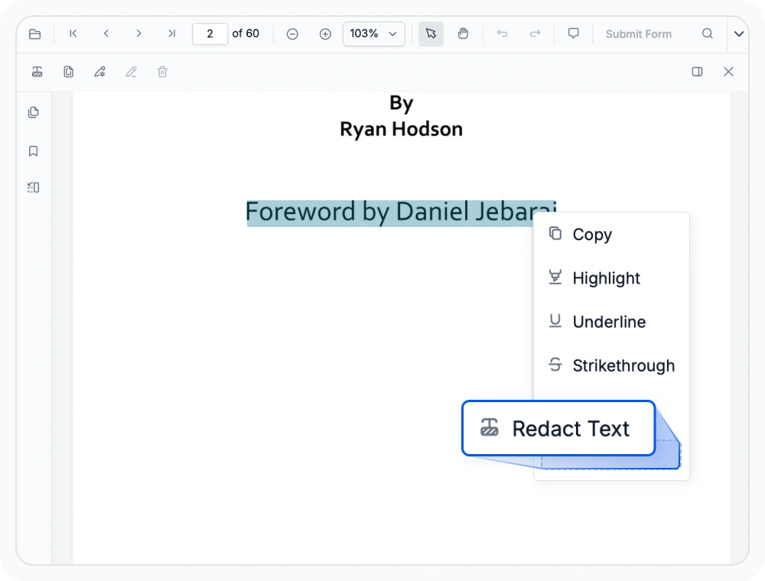Screen dimensions: 765x581
Task: Click the 'By' heading text
Action: [x=401, y=103]
